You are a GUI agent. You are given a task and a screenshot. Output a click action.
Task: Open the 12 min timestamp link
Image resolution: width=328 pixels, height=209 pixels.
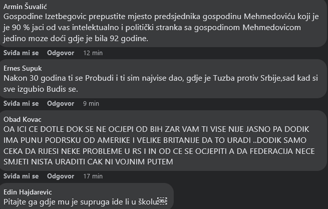pyautogui.click(x=93, y=53)
